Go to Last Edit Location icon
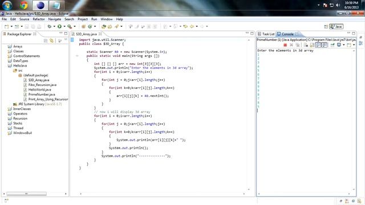Image resolution: width=365 pixels, height=205 pixels. click(185, 27)
